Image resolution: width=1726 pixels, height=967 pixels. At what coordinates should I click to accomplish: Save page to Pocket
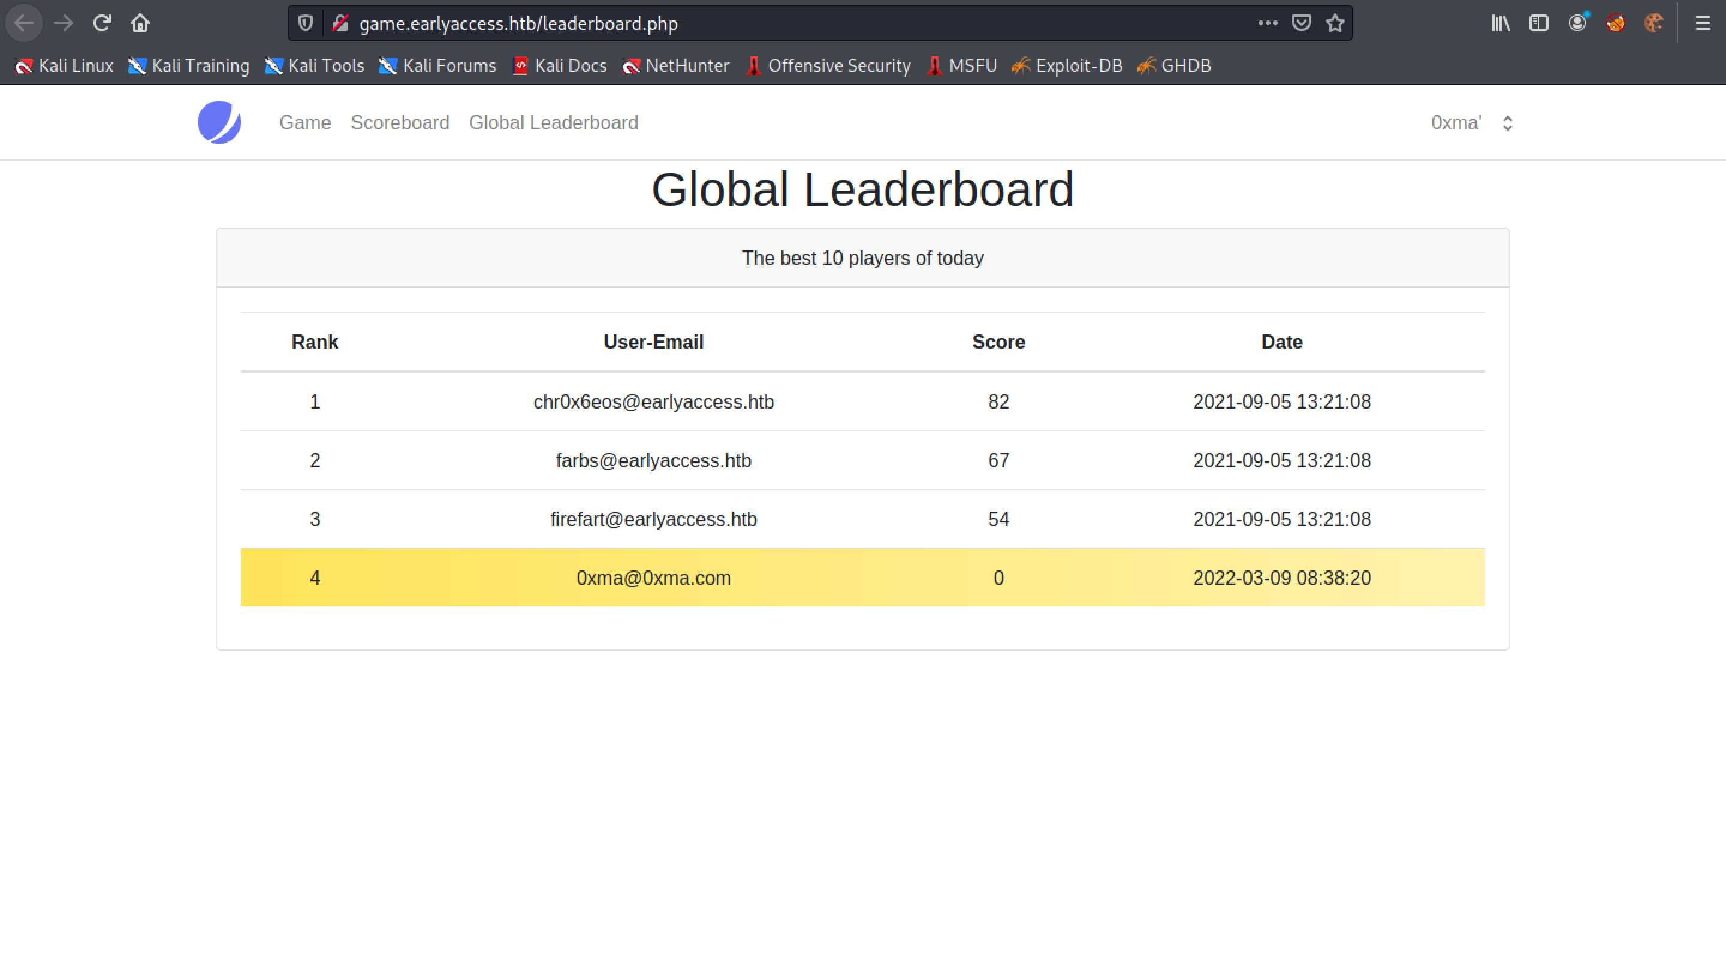point(1301,23)
